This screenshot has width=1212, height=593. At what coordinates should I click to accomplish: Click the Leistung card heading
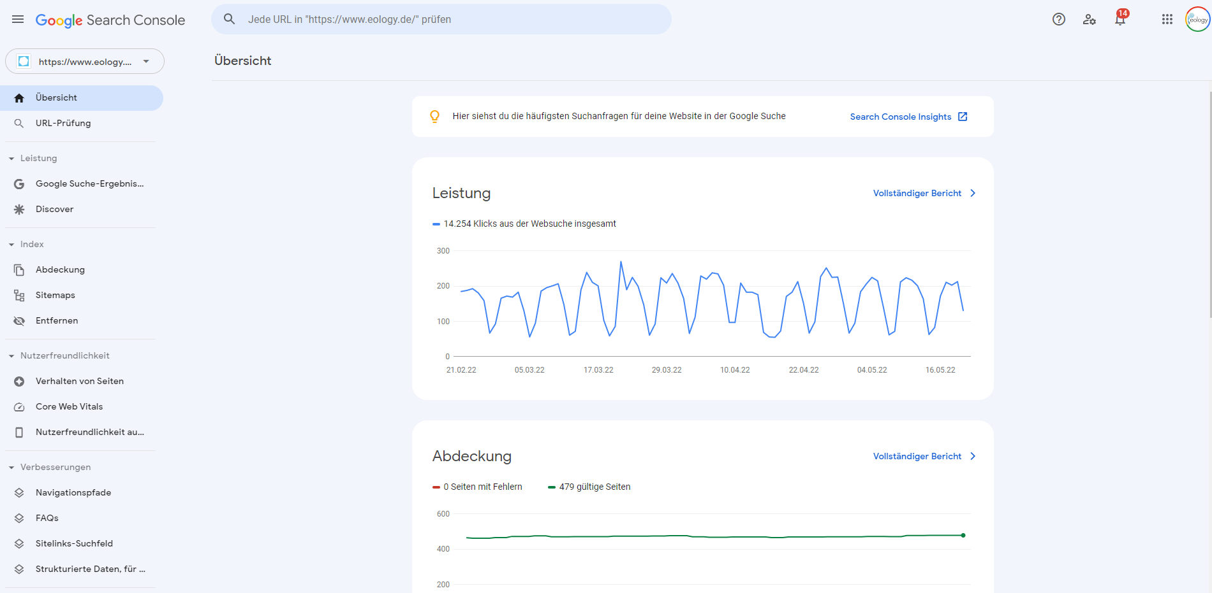click(461, 193)
